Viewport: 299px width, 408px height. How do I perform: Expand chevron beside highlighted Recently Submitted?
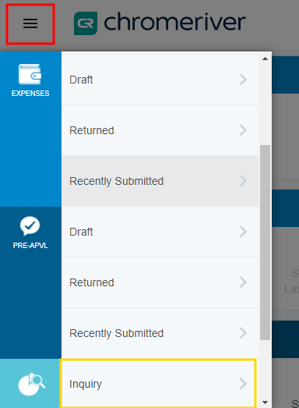tap(243, 181)
